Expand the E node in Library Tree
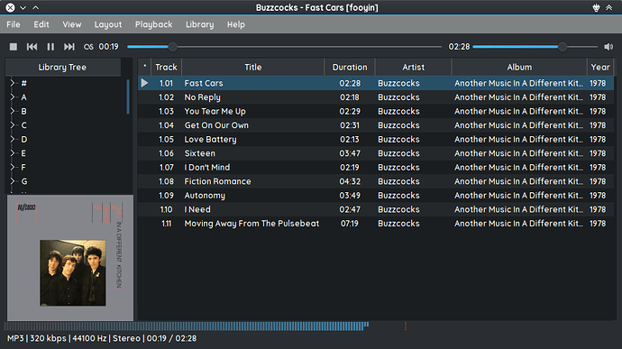The height and width of the screenshot is (349, 622). 13,153
